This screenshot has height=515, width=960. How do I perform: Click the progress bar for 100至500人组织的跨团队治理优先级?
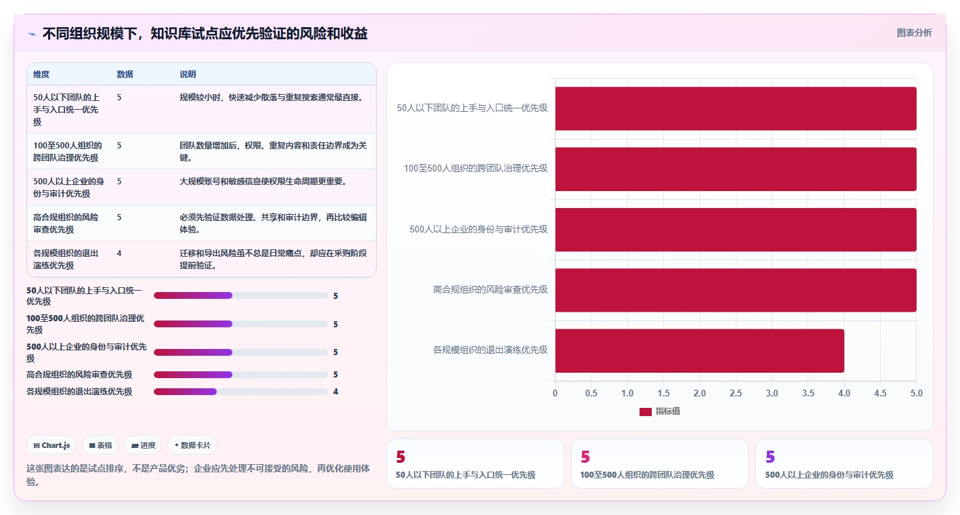pyautogui.click(x=241, y=324)
